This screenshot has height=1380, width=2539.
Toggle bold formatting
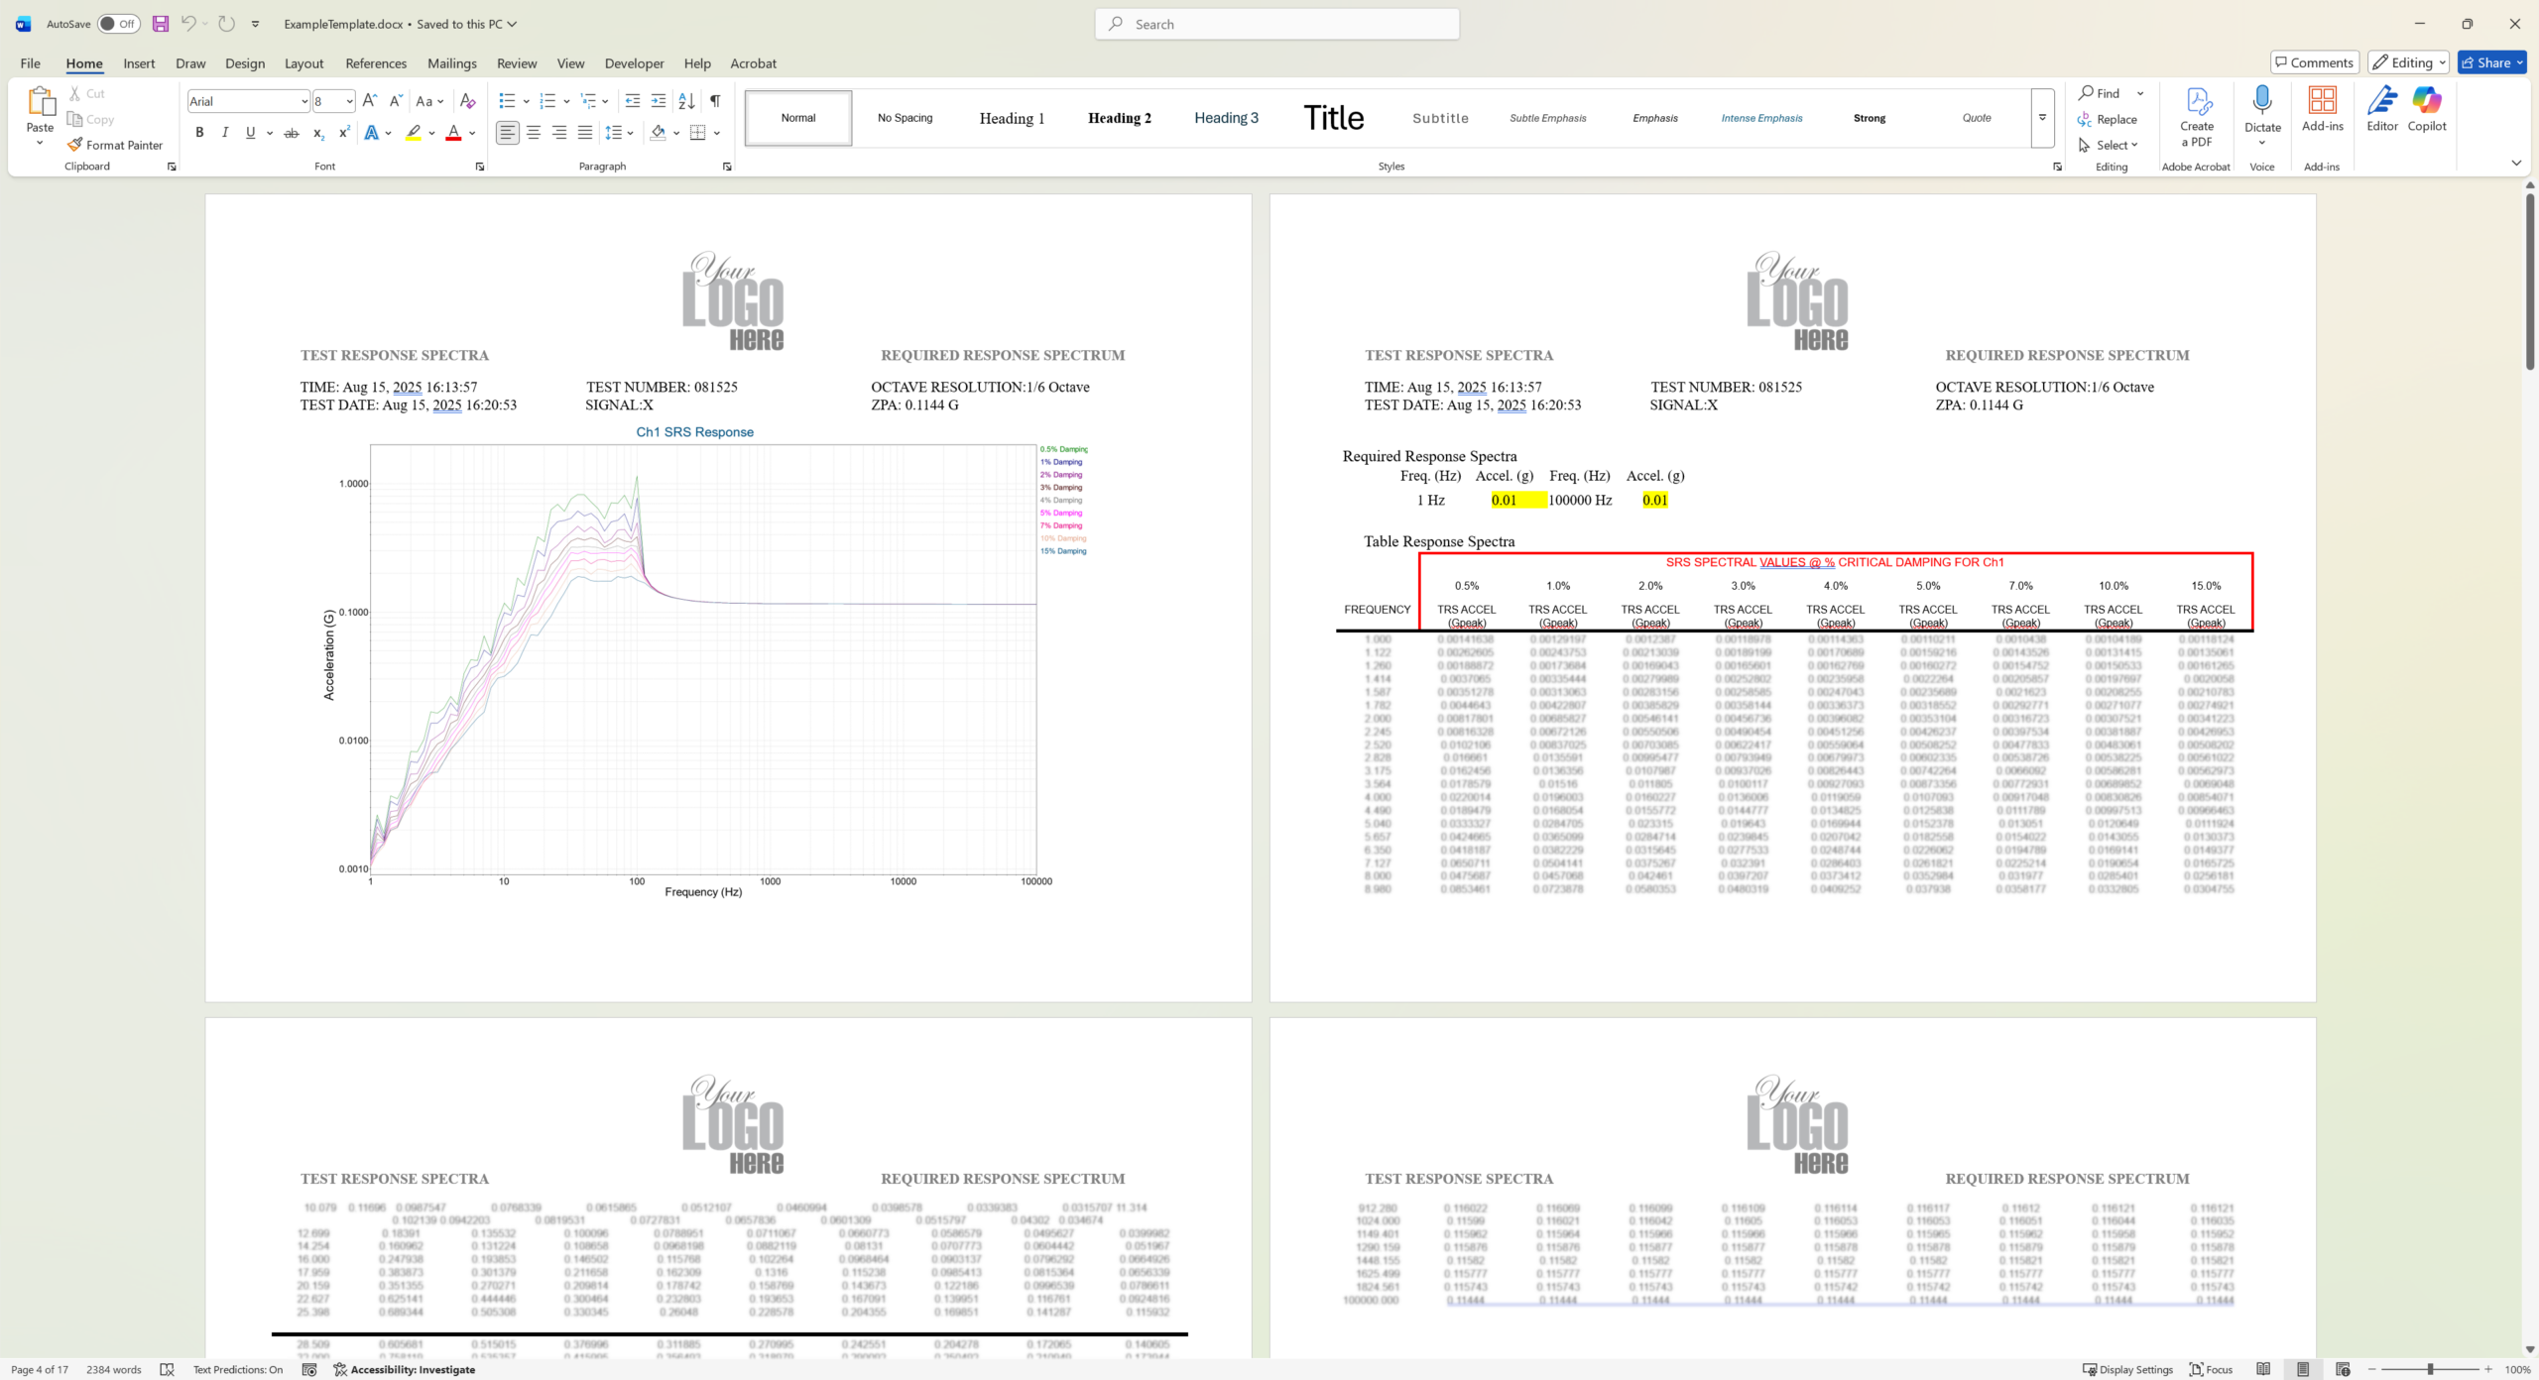(x=199, y=133)
